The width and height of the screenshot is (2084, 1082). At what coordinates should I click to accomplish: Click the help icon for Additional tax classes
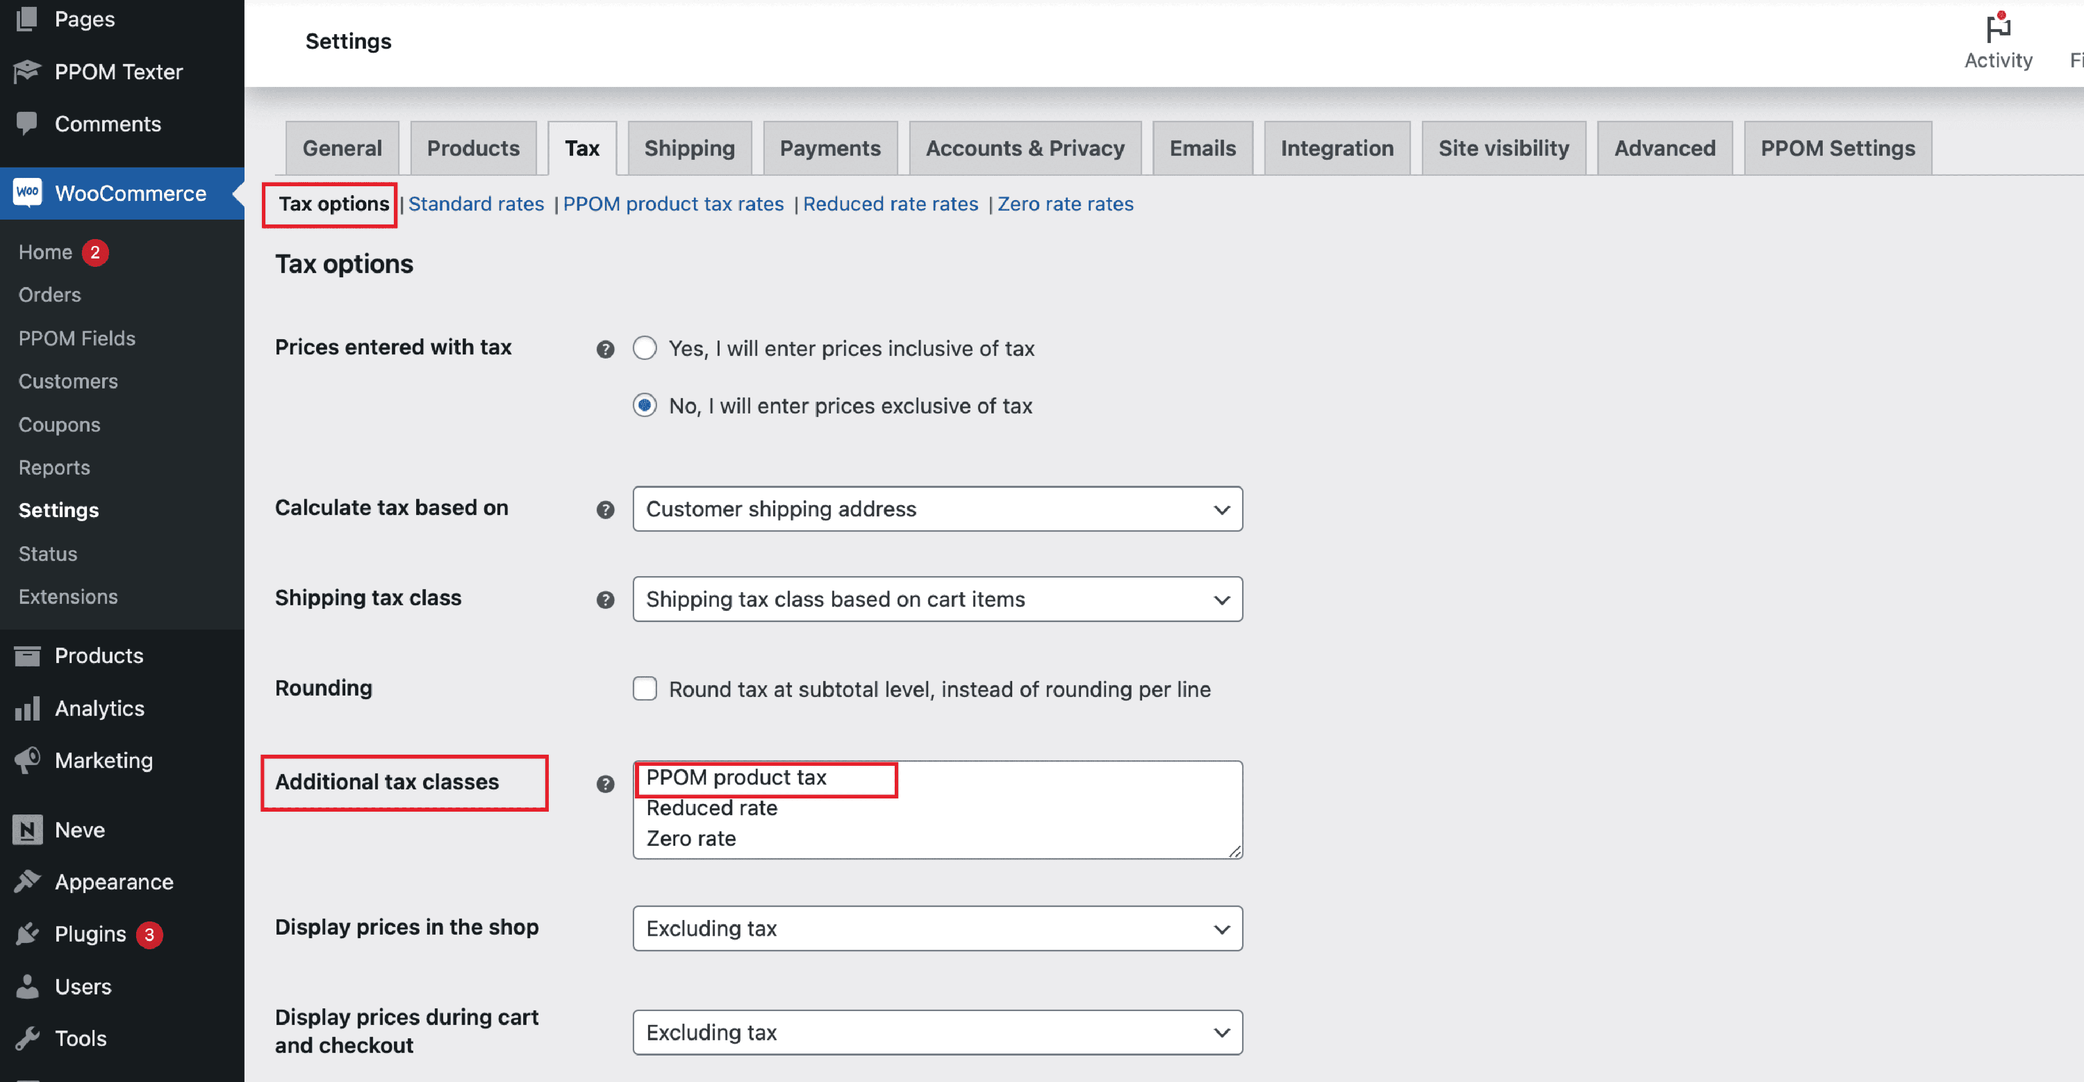click(x=605, y=783)
